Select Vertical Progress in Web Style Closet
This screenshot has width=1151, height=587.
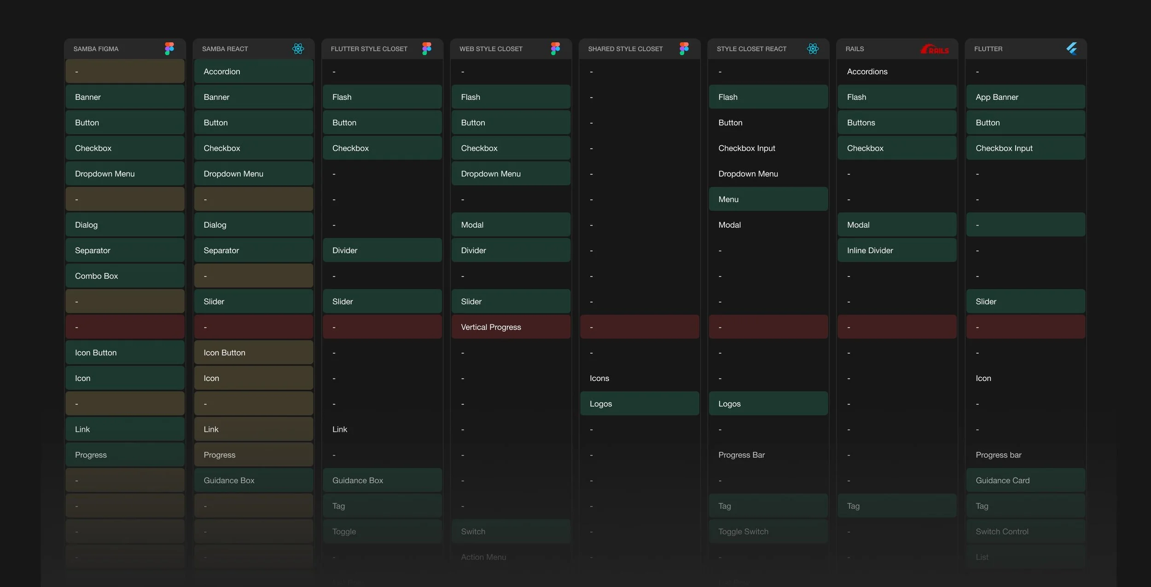pos(511,327)
